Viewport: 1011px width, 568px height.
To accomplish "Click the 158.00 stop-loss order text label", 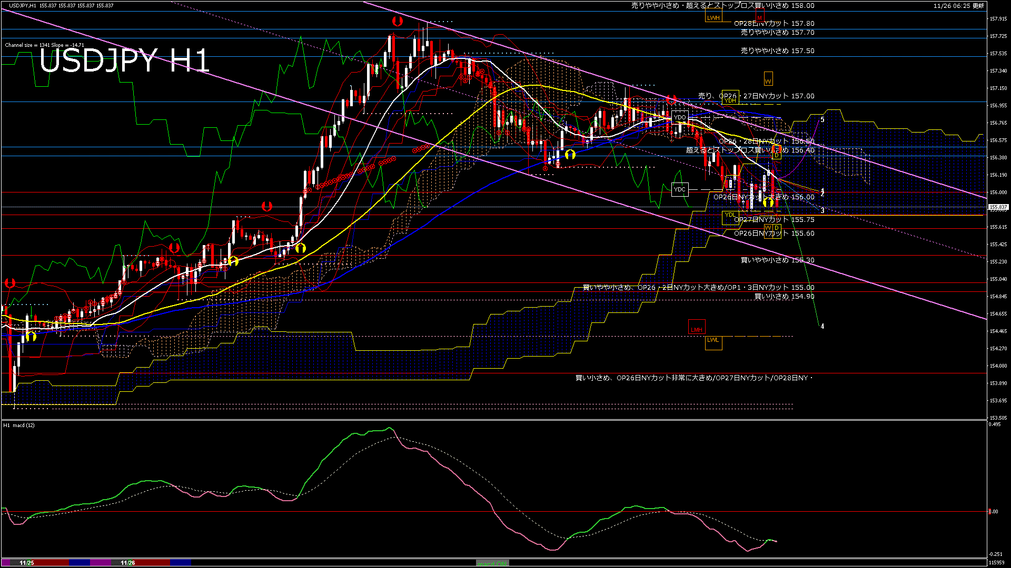I will (x=722, y=6).
